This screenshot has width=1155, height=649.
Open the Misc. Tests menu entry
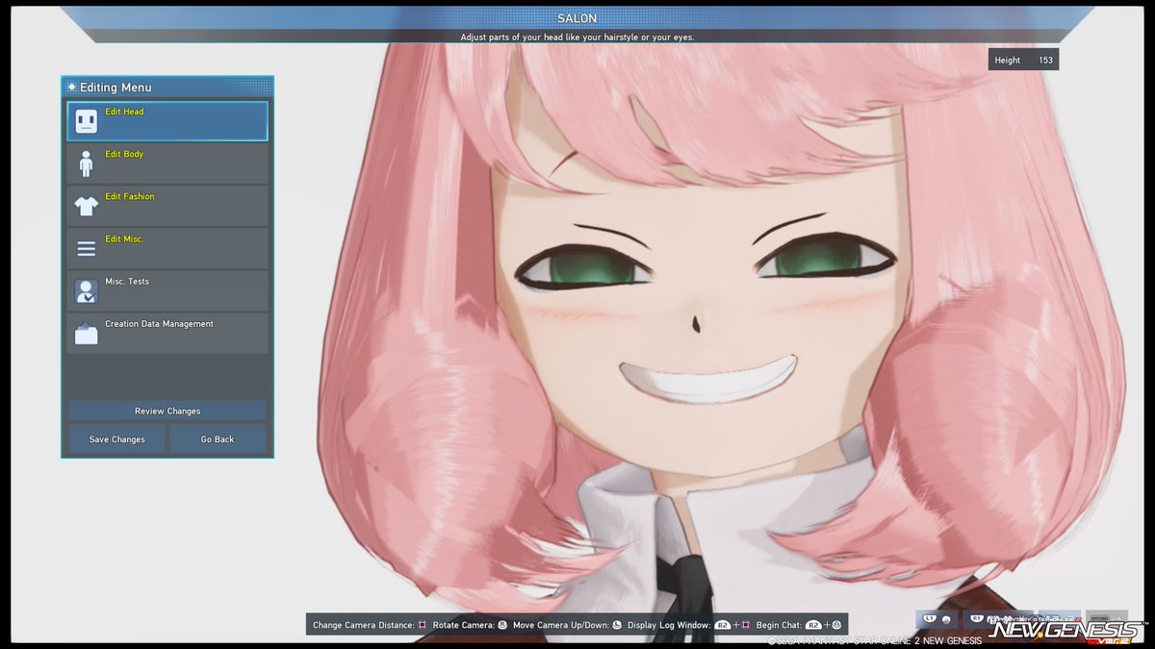(167, 290)
